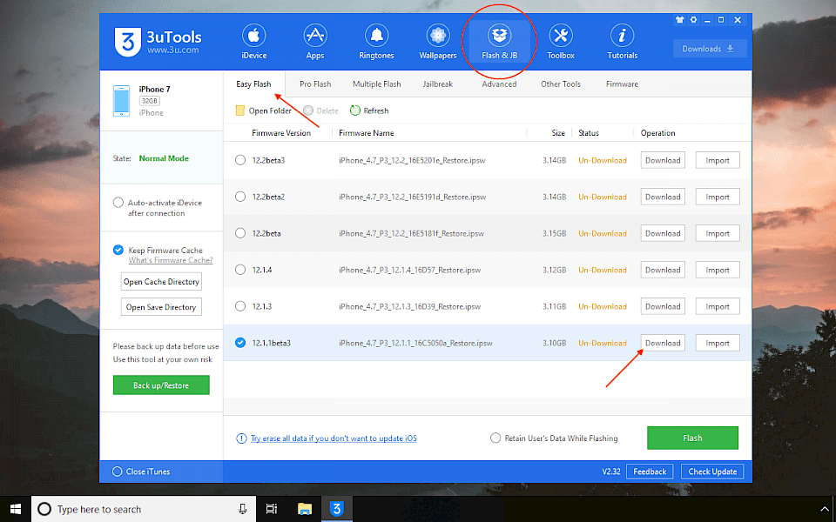Enable Retain User's Data While Flashing
836x522 pixels.
pos(496,438)
